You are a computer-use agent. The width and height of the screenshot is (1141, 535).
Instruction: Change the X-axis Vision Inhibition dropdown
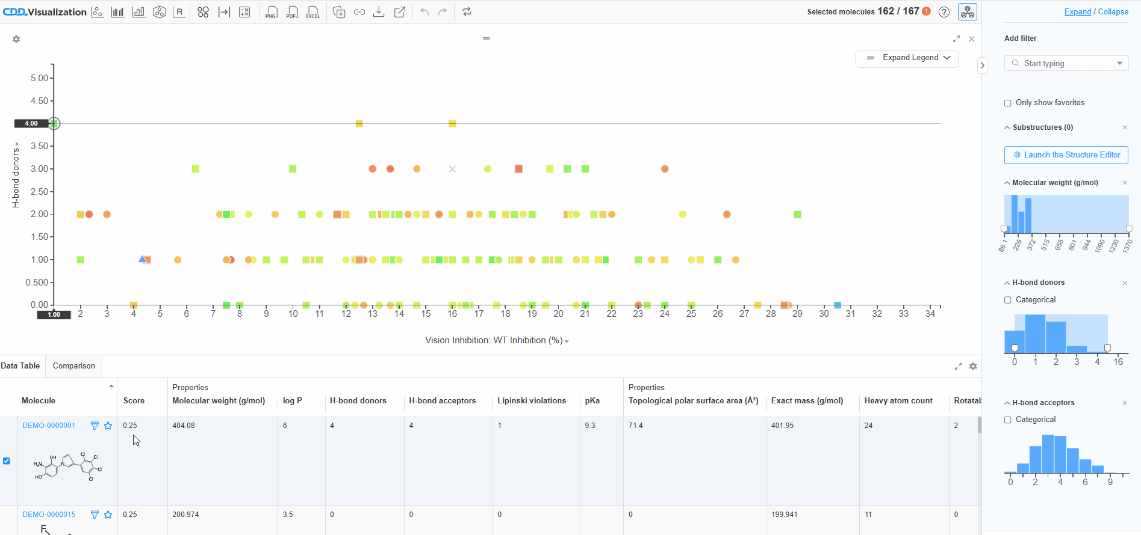point(497,340)
